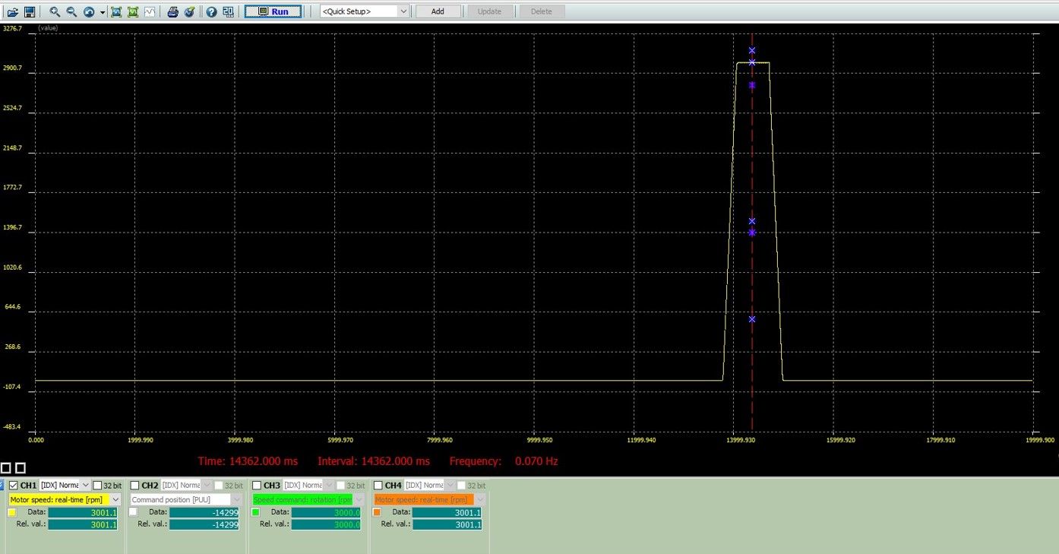Click the -483.4 value axis label
Image resolution: width=1059 pixels, height=554 pixels.
point(13,427)
